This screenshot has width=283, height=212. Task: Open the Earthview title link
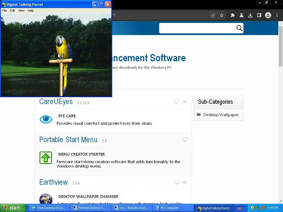53,182
